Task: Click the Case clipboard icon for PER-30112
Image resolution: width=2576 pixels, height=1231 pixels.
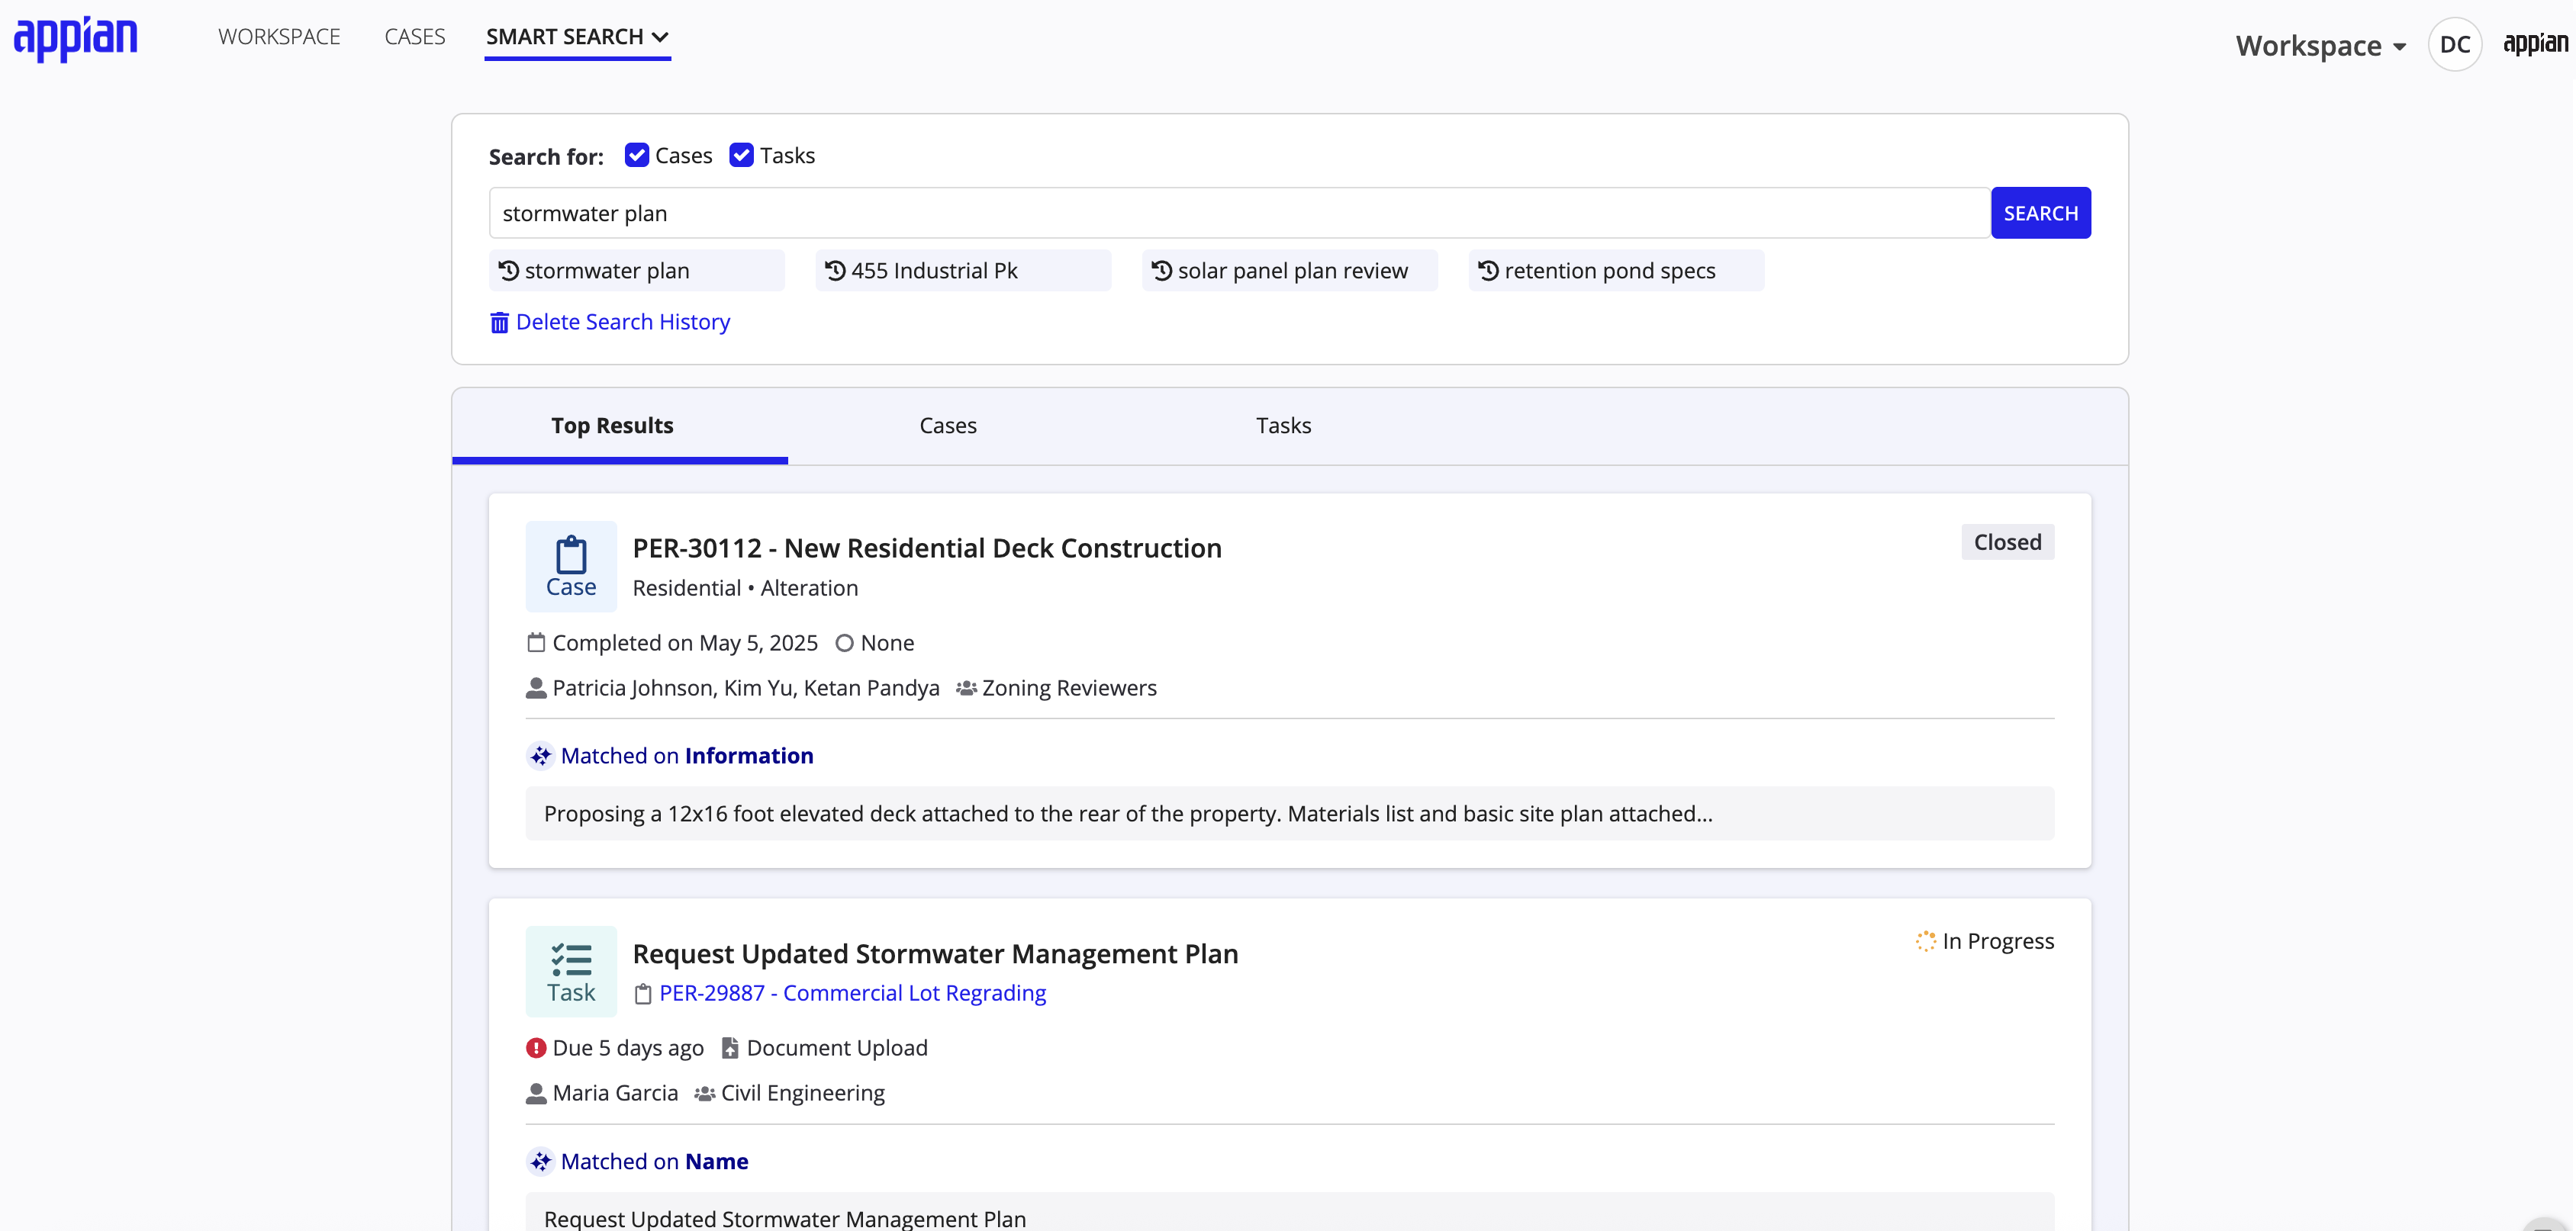Action: pos(571,567)
